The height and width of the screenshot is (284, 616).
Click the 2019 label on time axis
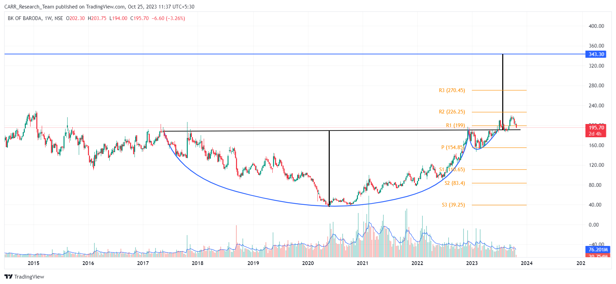coord(253,263)
